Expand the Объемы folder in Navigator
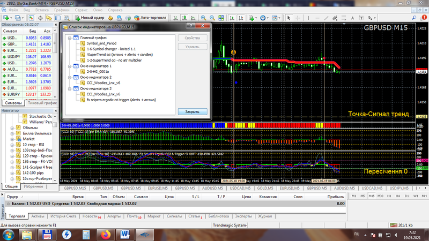 click(13, 127)
